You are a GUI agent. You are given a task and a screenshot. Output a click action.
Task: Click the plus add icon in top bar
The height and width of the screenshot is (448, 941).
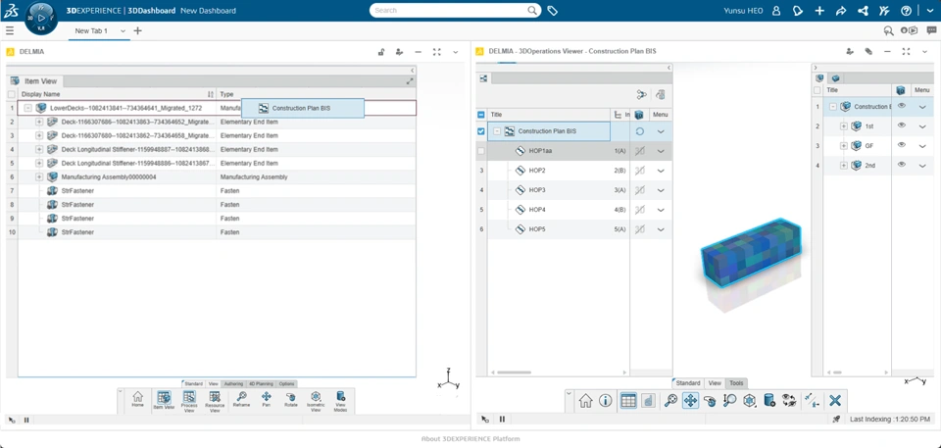[x=819, y=11]
